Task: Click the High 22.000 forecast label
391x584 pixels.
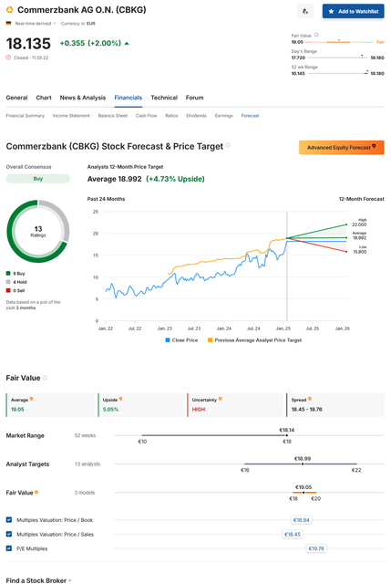Action: pos(359,223)
